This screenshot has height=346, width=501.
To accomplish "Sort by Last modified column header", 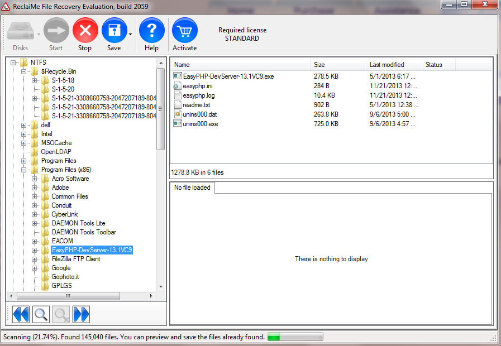I will click(387, 65).
